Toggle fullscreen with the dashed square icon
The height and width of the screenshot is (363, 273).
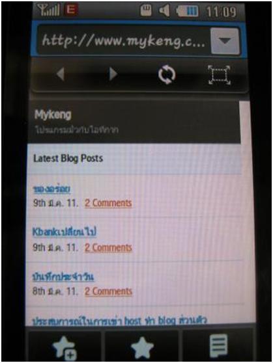(x=219, y=75)
